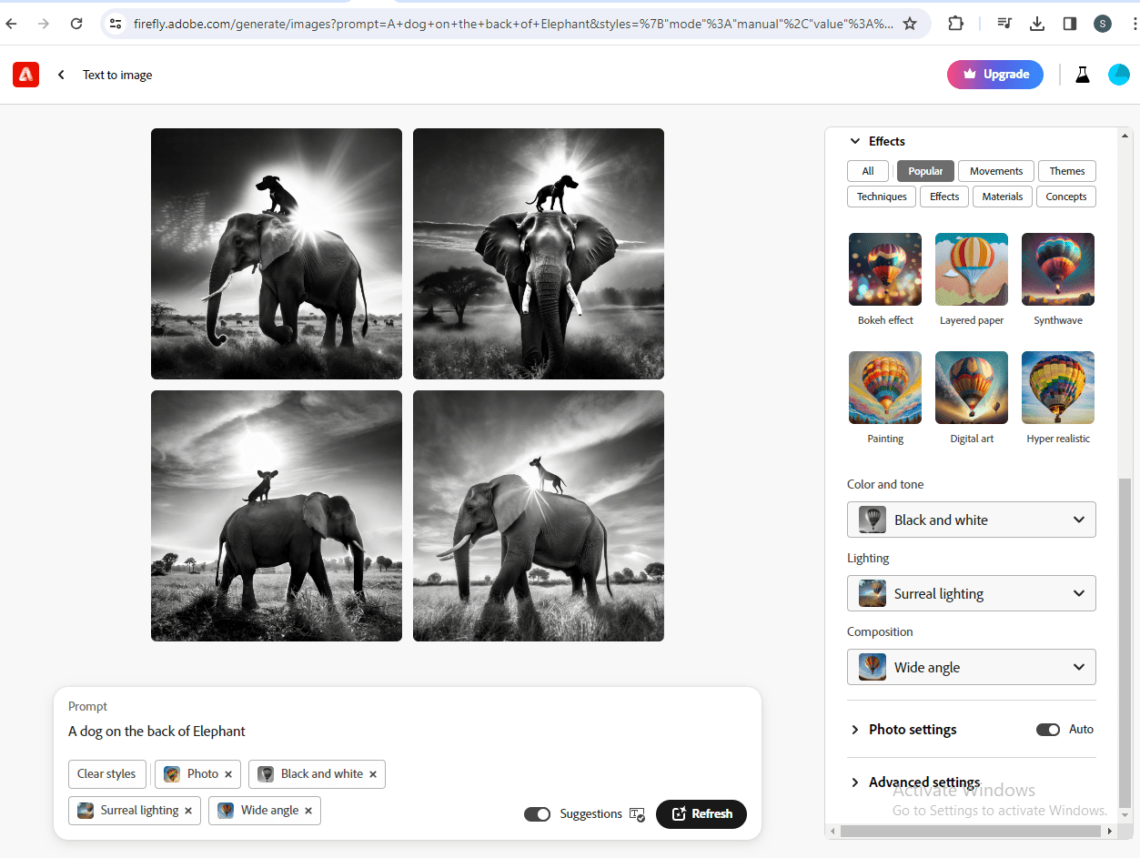Select the Techniques effects tab
This screenshot has height=858, width=1140.
[x=881, y=197]
